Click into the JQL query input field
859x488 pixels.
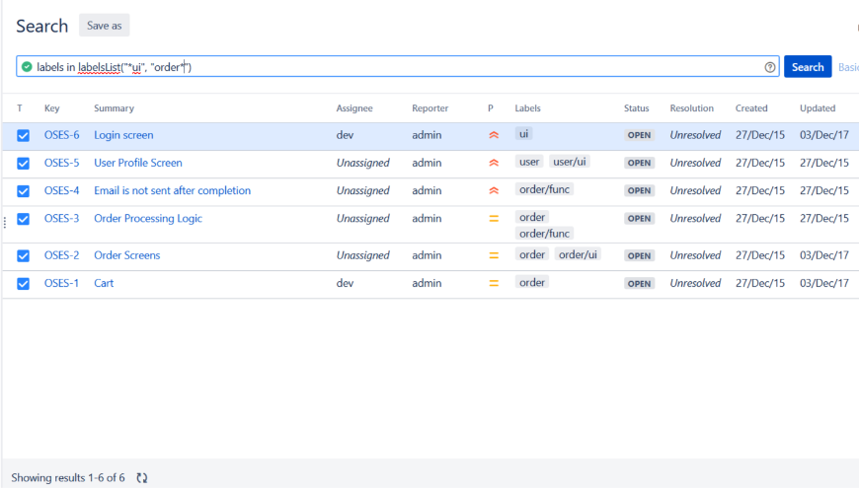444,67
